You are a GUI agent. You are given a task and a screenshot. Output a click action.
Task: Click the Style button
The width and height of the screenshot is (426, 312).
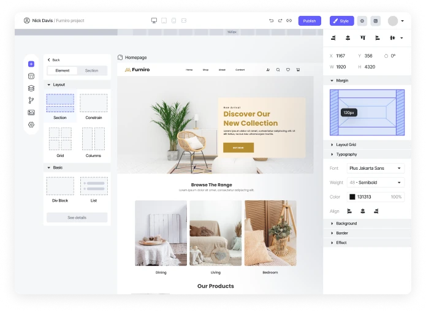[342, 21]
